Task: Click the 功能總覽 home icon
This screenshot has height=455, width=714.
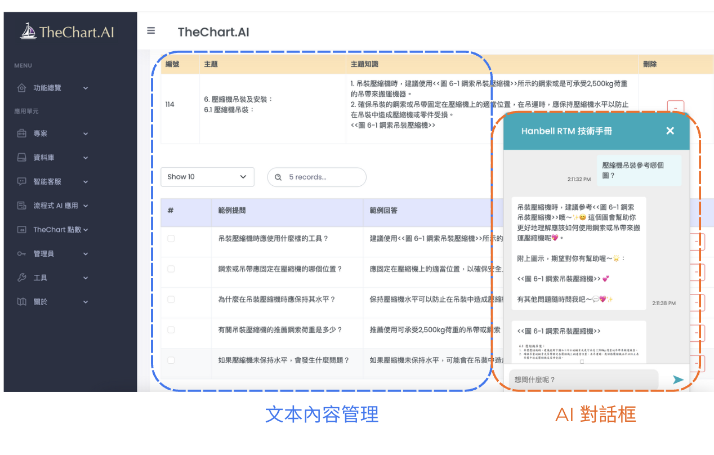Action: 22,88
